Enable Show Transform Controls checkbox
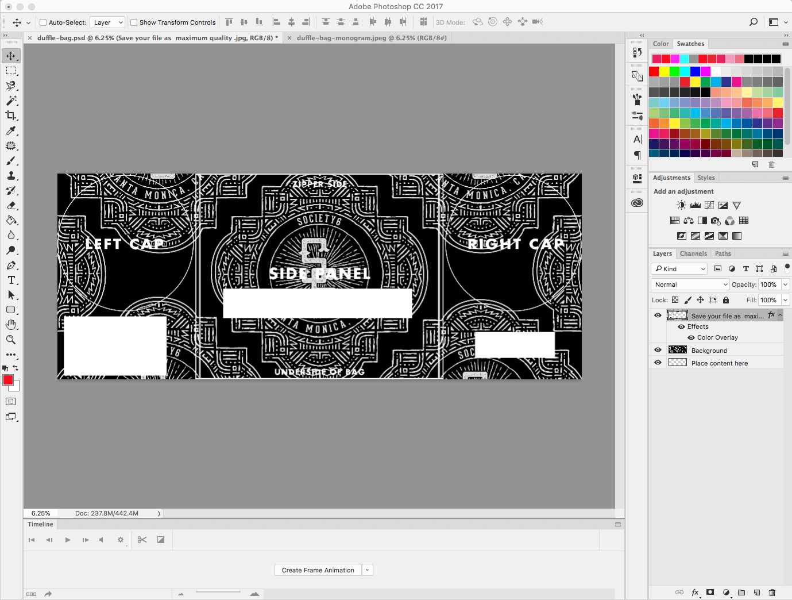 (134, 22)
